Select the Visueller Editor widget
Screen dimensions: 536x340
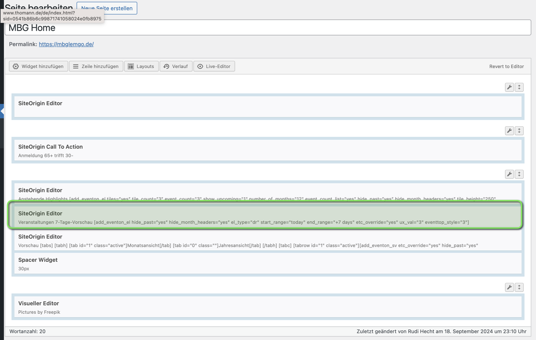(x=268, y=307)
